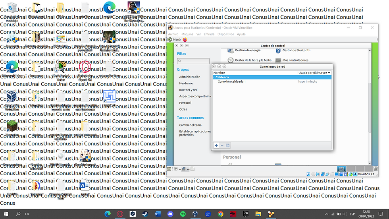Click the Filtro search field
This screenshot has height=219, width=389.
(193, 61)
